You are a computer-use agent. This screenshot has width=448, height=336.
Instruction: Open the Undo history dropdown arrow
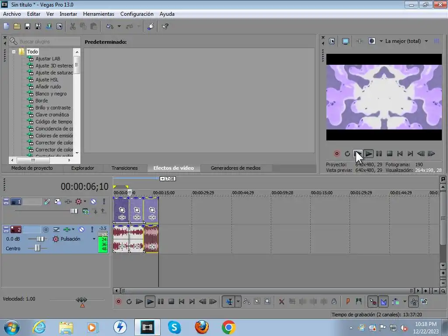119,26
